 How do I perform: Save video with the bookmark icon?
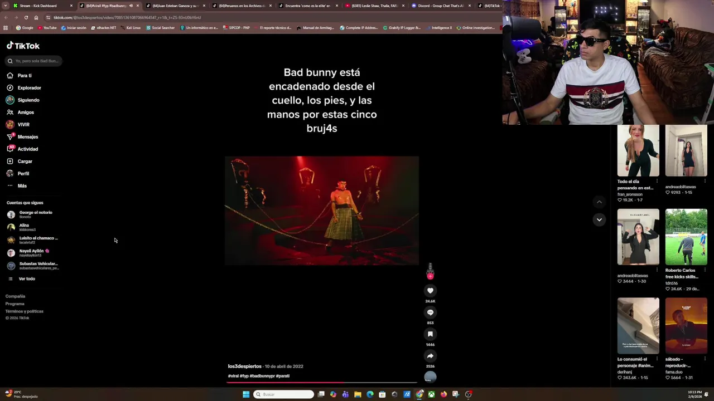click(x=430, y=334)
